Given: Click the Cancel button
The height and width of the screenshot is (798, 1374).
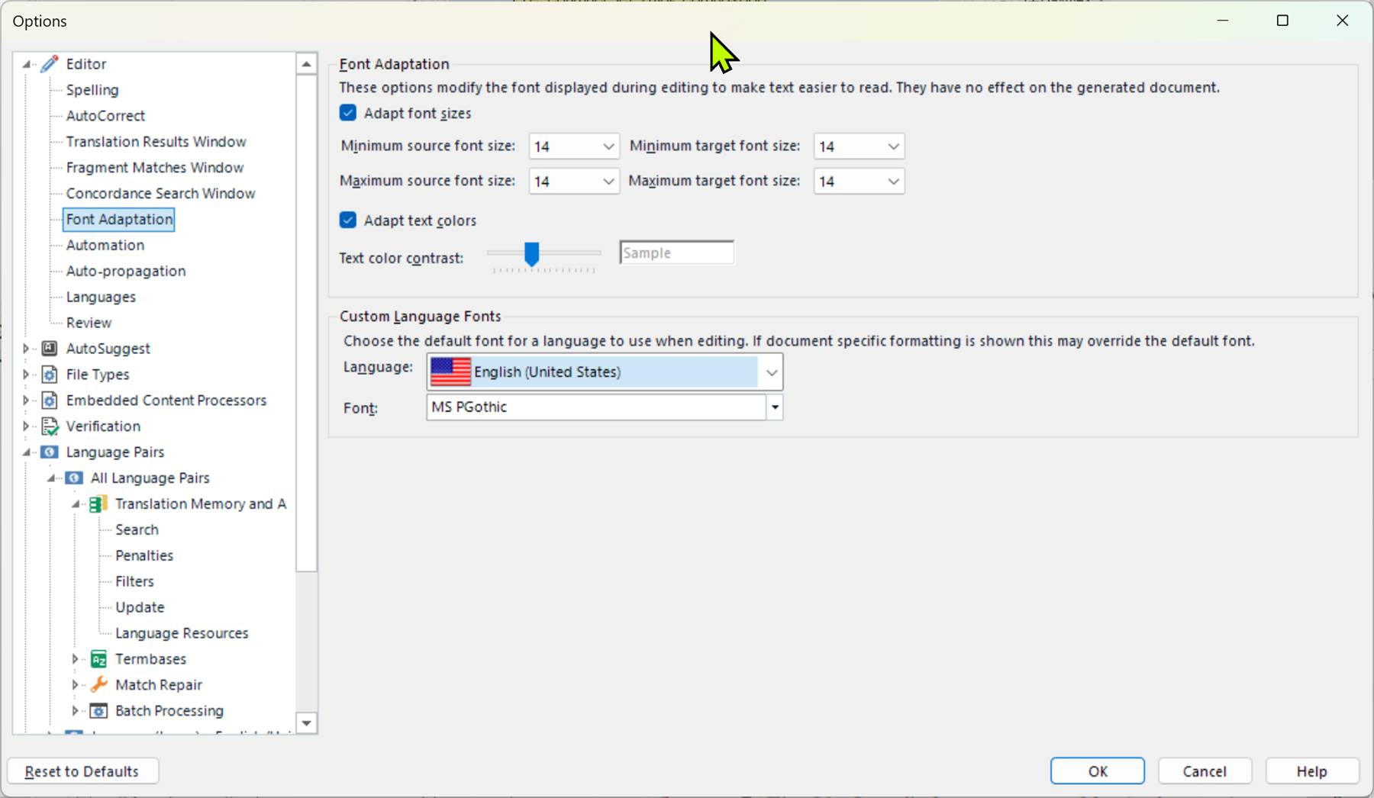Looking at the screenshot, I should point(1205,771).
